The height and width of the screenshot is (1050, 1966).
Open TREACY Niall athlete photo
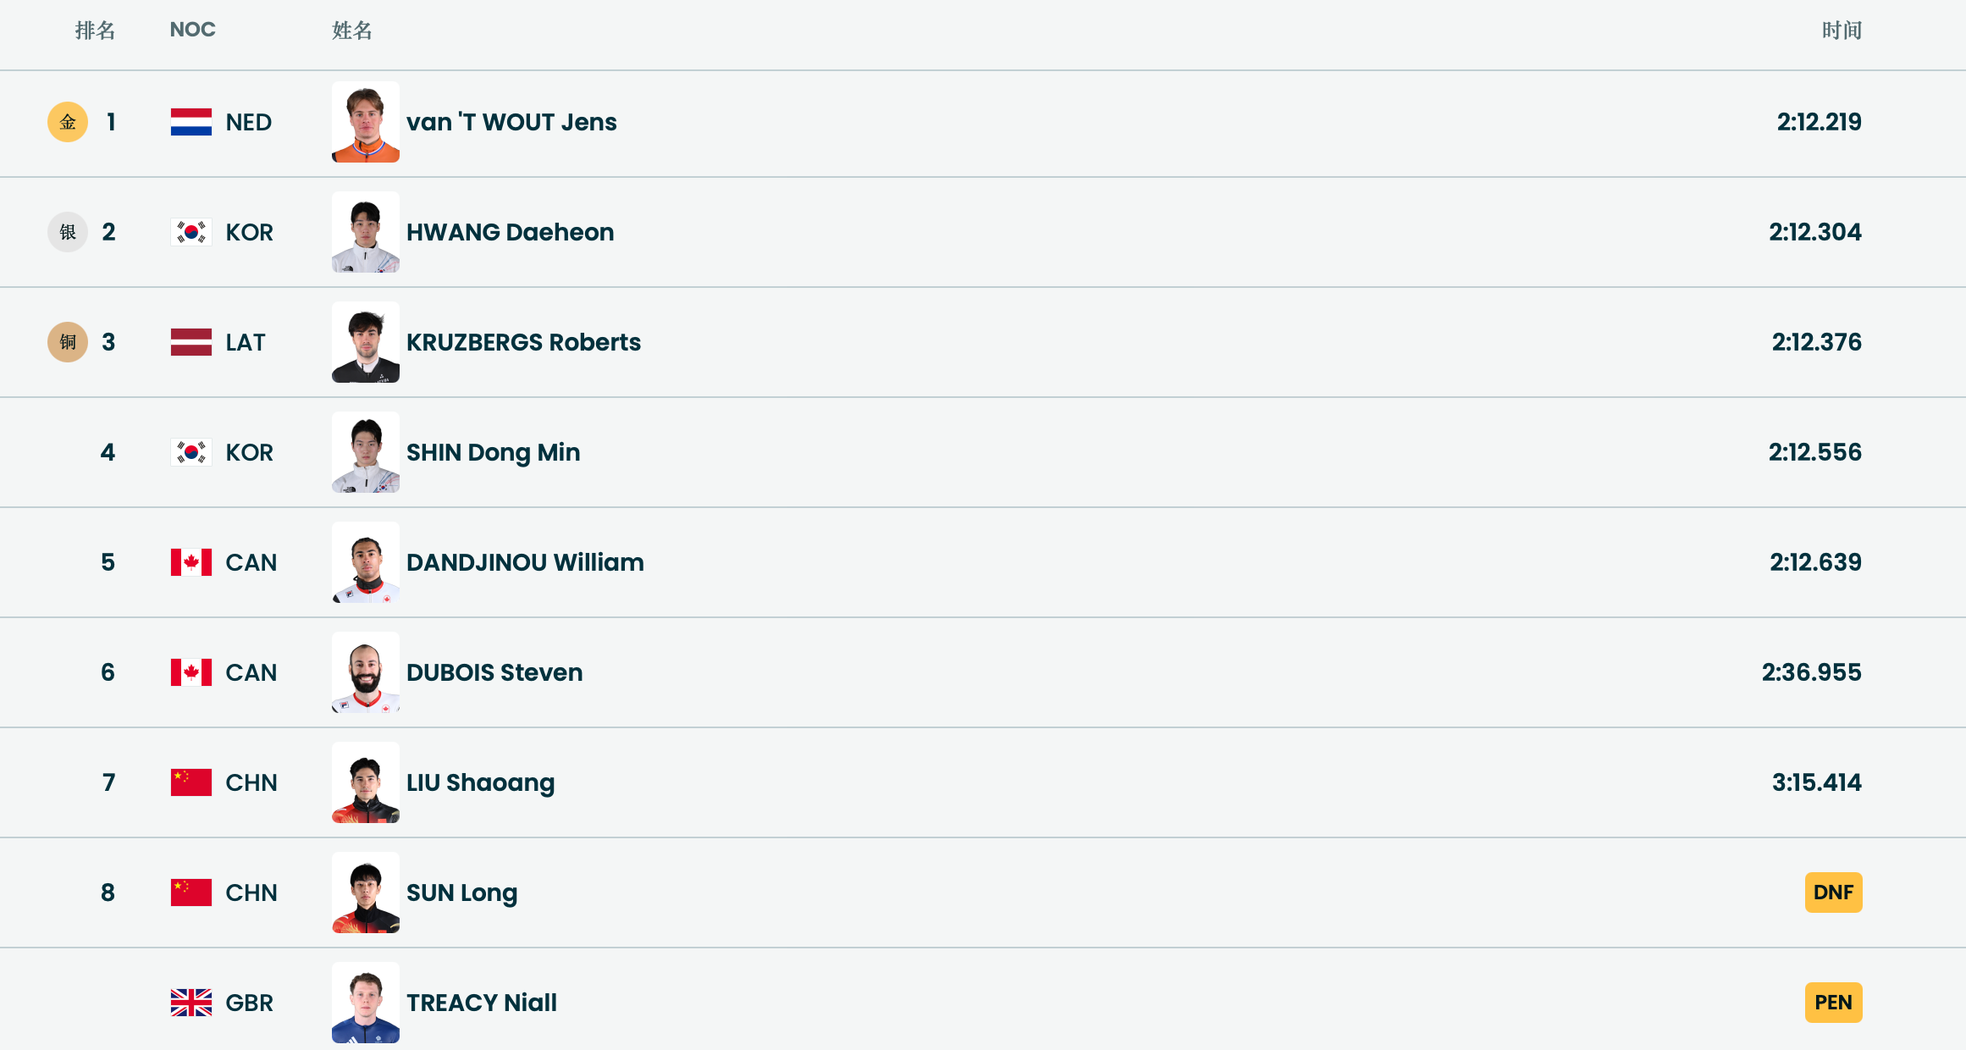point(366,1003)
